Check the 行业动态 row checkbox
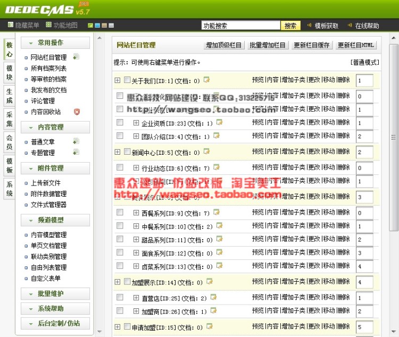399x337 pixels. point(120,167)
